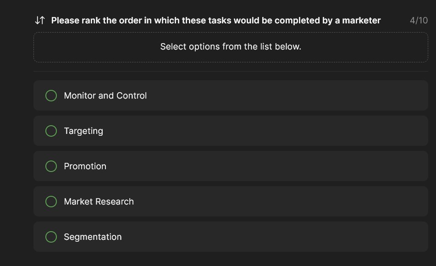Select the Promotion option circle
Viewport: 436px width, 266px height.
(x=51, y=166)
